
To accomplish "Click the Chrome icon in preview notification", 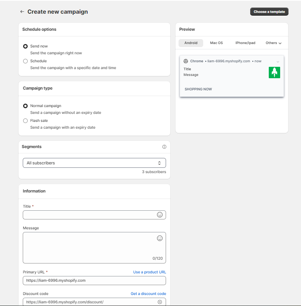I will [x=186, y=61].
